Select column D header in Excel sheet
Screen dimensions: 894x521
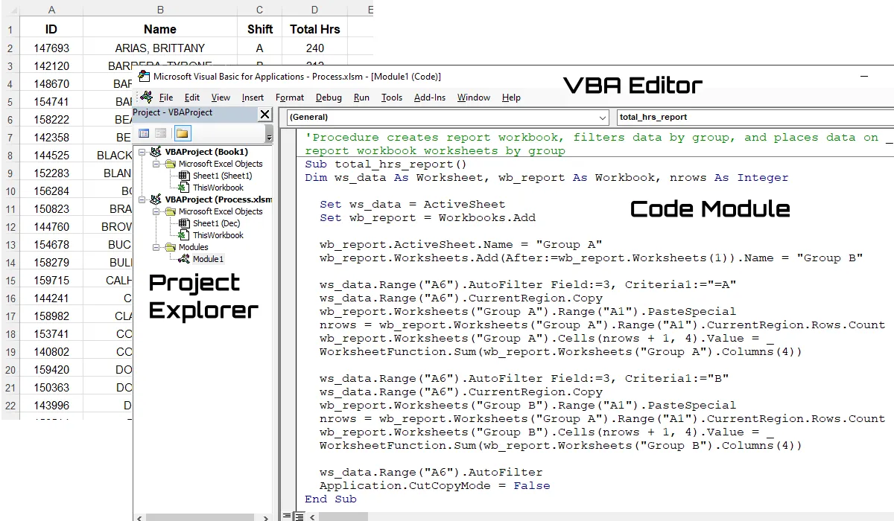(315, 10)
